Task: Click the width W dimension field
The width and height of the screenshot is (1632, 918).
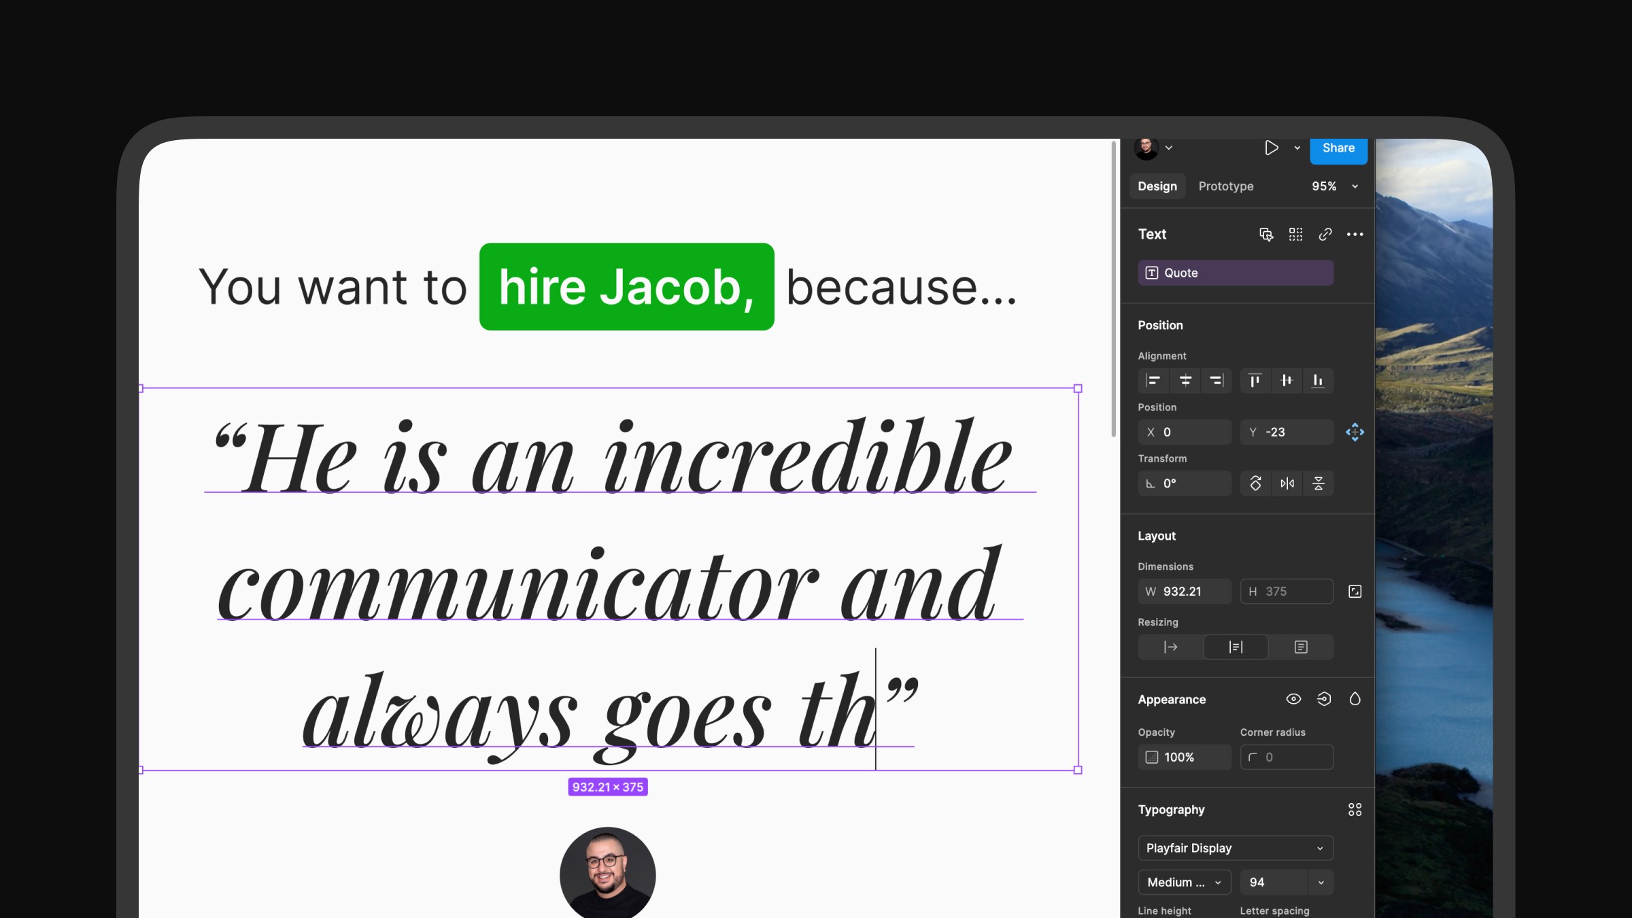Action: (x=1185, y=592)
